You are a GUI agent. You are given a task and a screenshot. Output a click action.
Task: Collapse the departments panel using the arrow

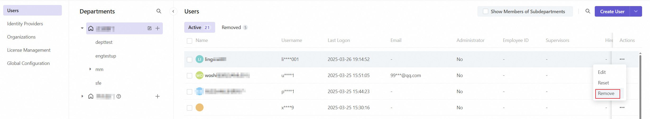coord(173,11)
